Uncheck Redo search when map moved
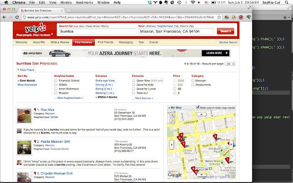The image size is (293, 183). tap(198, 108)
